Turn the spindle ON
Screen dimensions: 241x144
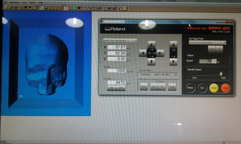(112, 88)
